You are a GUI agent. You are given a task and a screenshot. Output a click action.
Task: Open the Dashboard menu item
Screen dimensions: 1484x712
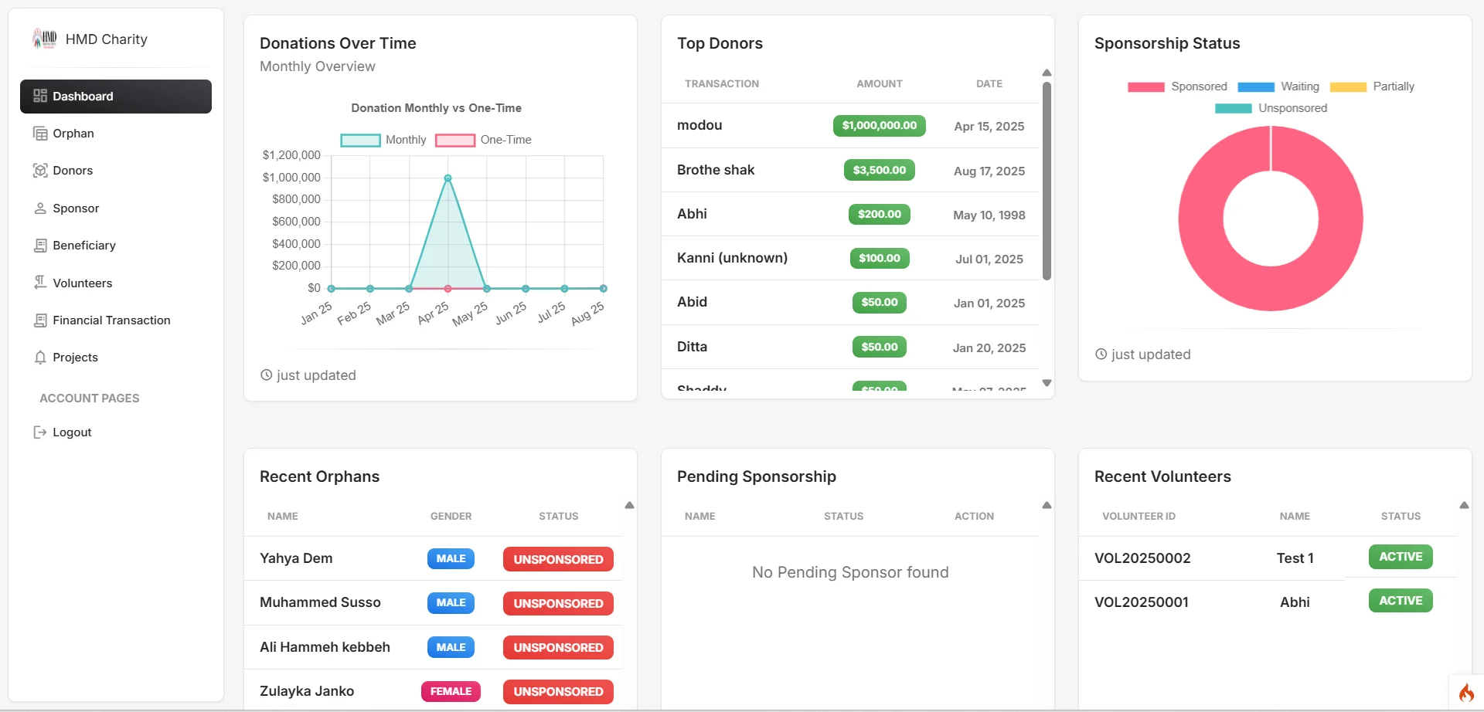(x=116, y=97)
